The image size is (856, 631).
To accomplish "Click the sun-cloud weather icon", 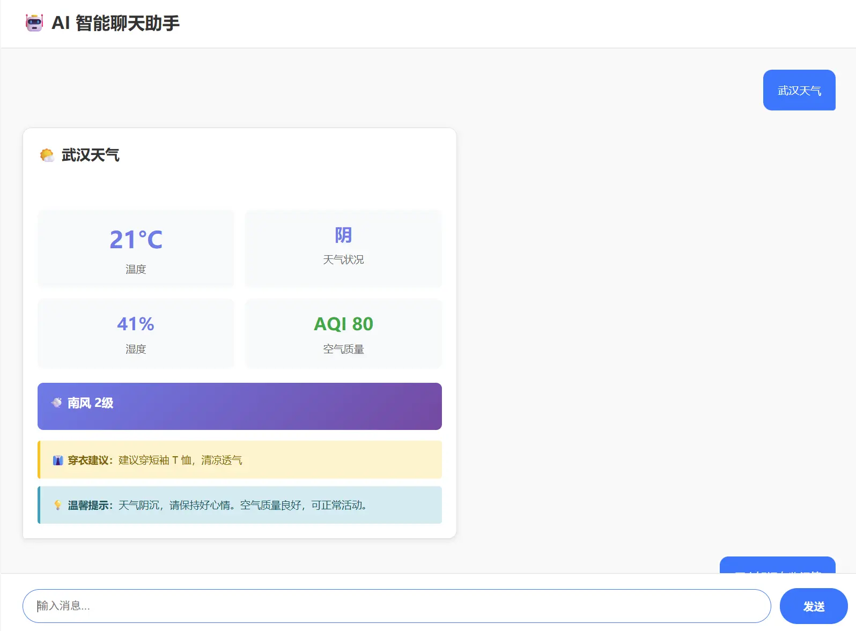I will click(47, 155).
